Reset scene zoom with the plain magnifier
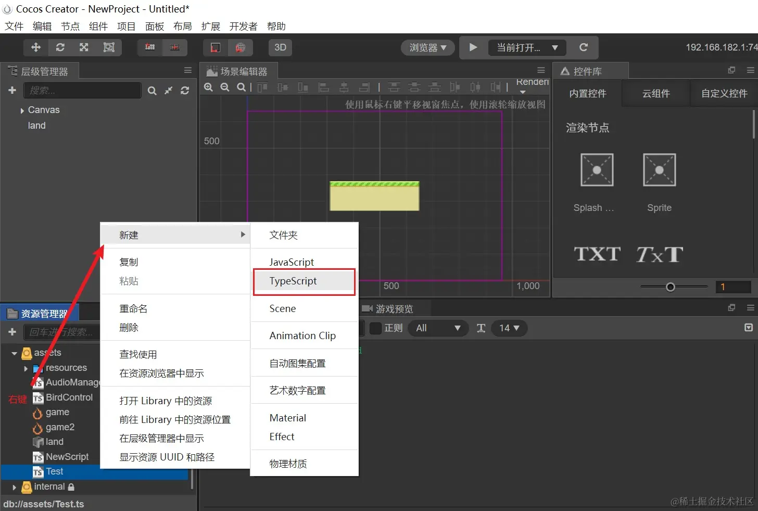 (241, 87)
